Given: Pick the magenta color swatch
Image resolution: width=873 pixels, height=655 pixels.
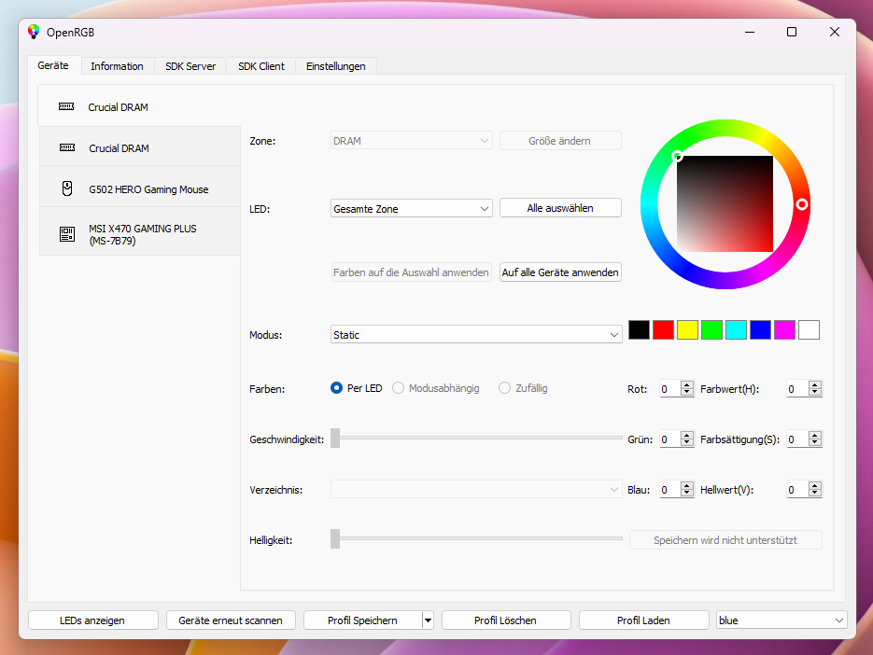Looking at the screenshot, I should (x=784, y=330).
